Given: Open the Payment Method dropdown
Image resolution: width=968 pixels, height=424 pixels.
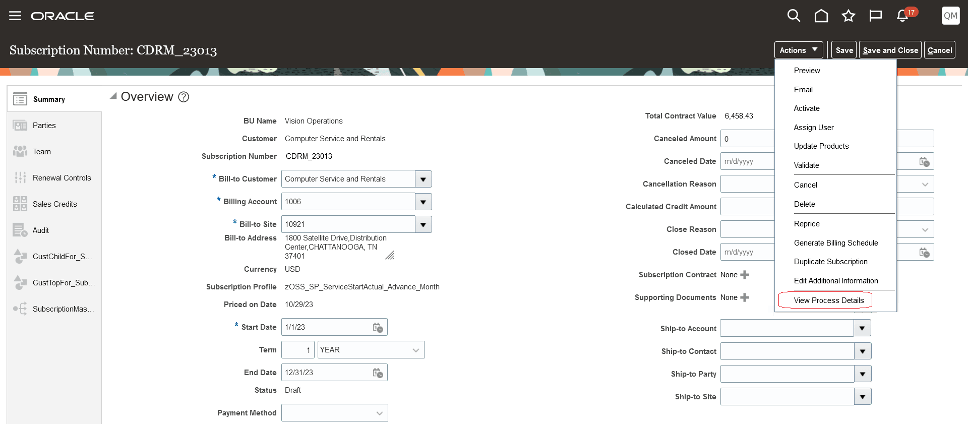Looking at the screenshot, I should point(335,413).
